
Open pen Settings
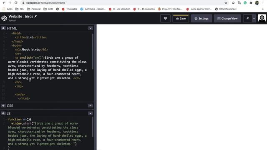click(x=202, y=18)
